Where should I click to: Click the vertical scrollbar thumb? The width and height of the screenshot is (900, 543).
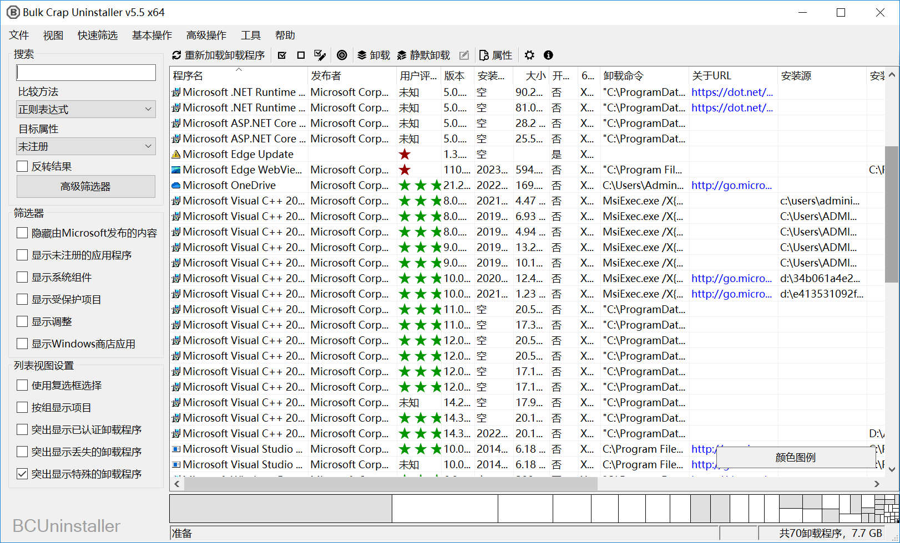click(892, 214)
